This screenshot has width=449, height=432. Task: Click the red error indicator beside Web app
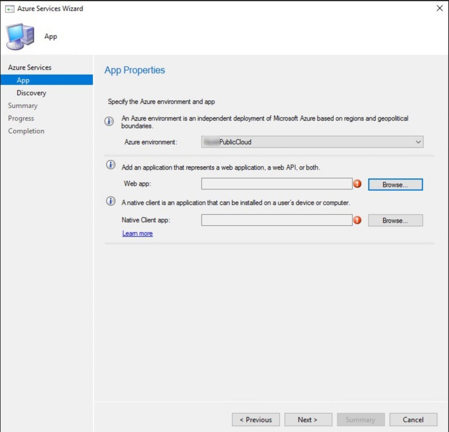pyautogui.click(x=357, y=184)
